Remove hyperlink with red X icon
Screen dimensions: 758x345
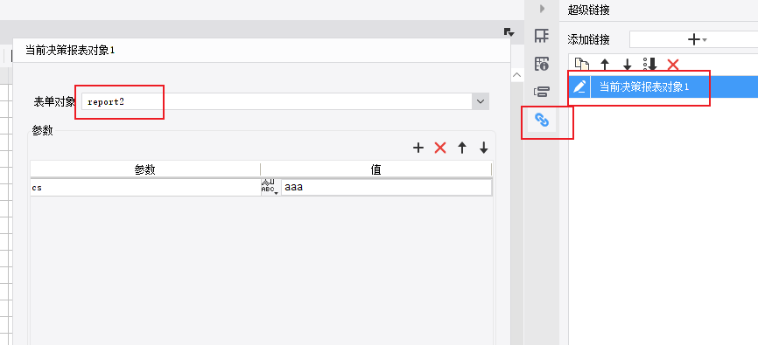[673, 64]
